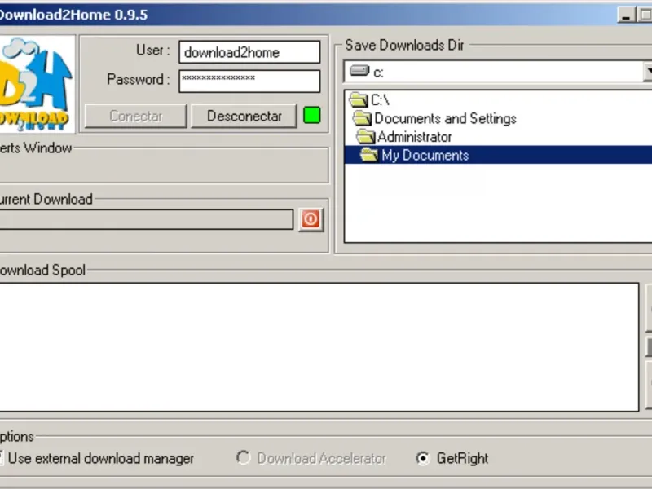The height and width of the screenshot is (489, 652).
Task: Click the Administrator folder icon
Action: point(365,136)
